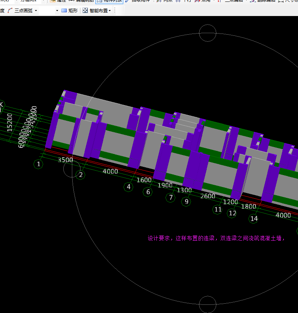
Task: Click axis bubble number 11
Action: (x=218, y=209)
